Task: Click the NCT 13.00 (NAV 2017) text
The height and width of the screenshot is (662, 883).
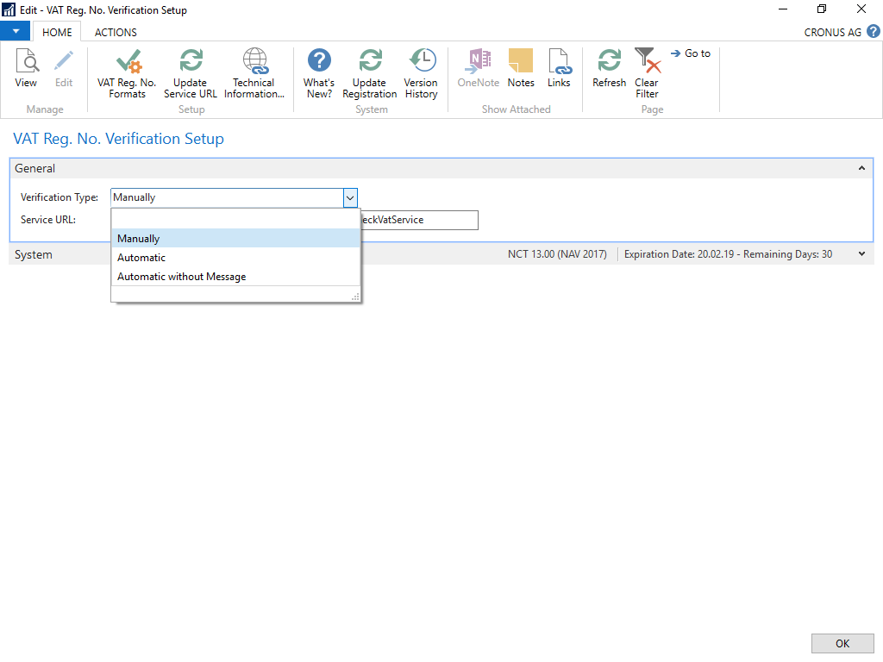Action: pos(557,254)
